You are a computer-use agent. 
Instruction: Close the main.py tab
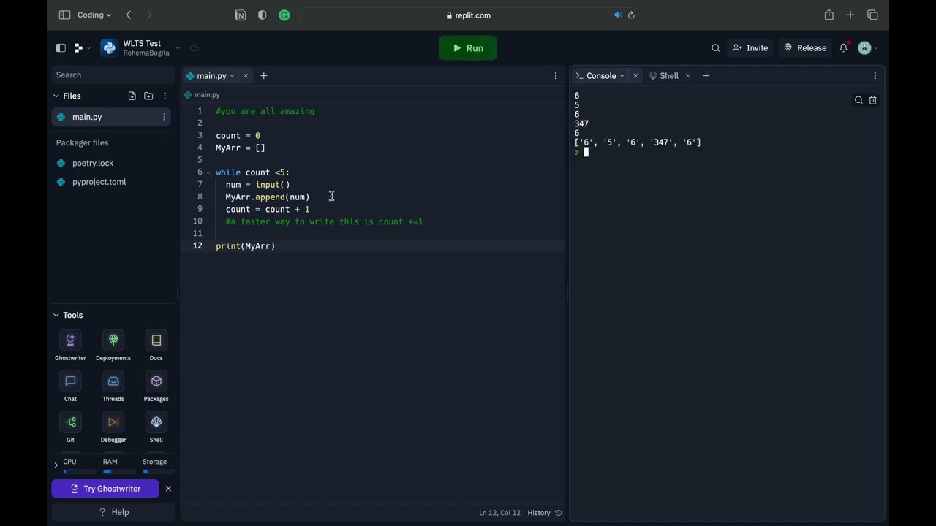coord(246,76)
